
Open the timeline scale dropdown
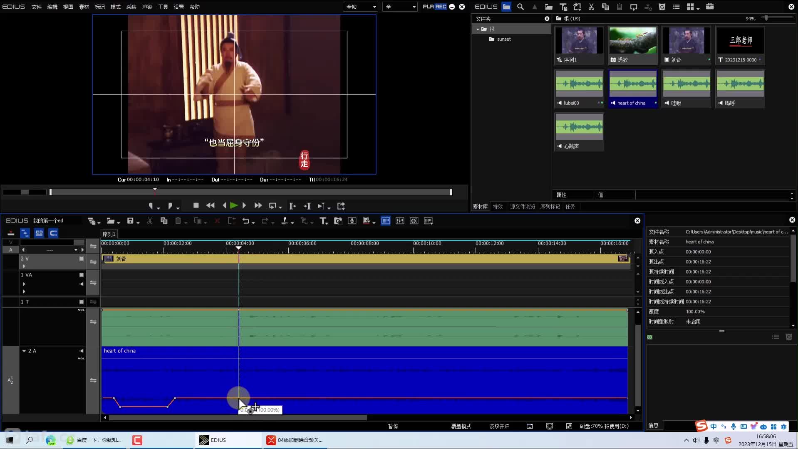(x=76, y=250)
